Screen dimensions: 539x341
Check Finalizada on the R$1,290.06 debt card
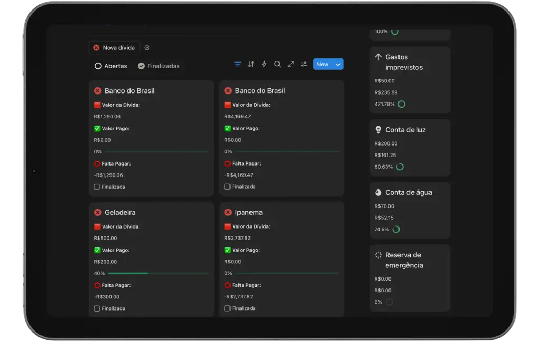click(x=97, y=187)
